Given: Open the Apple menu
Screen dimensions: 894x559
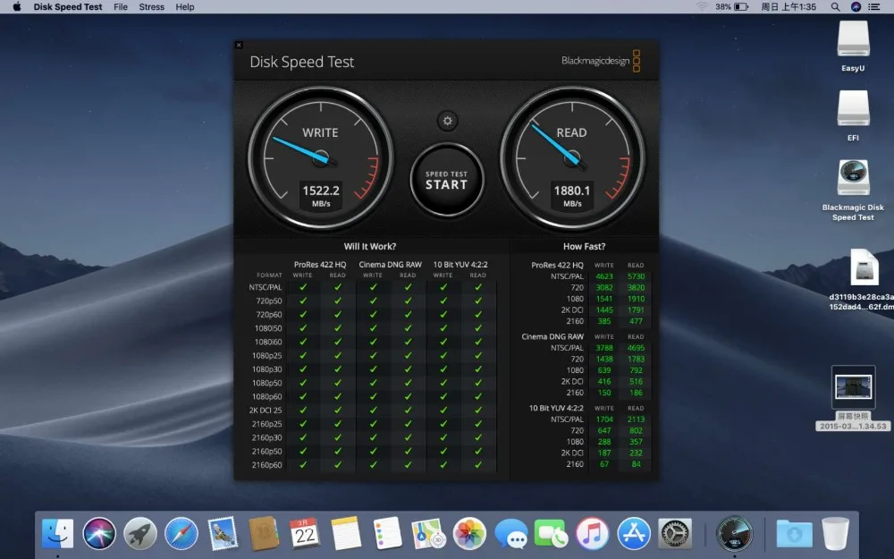Looking at the screenshot, I should coord(17,7).
